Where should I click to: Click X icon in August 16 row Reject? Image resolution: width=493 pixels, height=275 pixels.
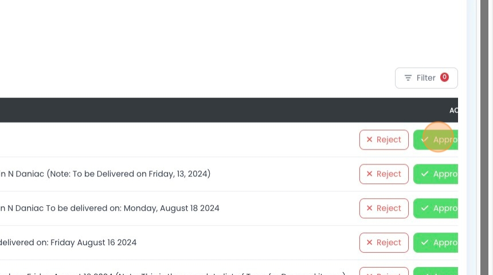[369, 242]
